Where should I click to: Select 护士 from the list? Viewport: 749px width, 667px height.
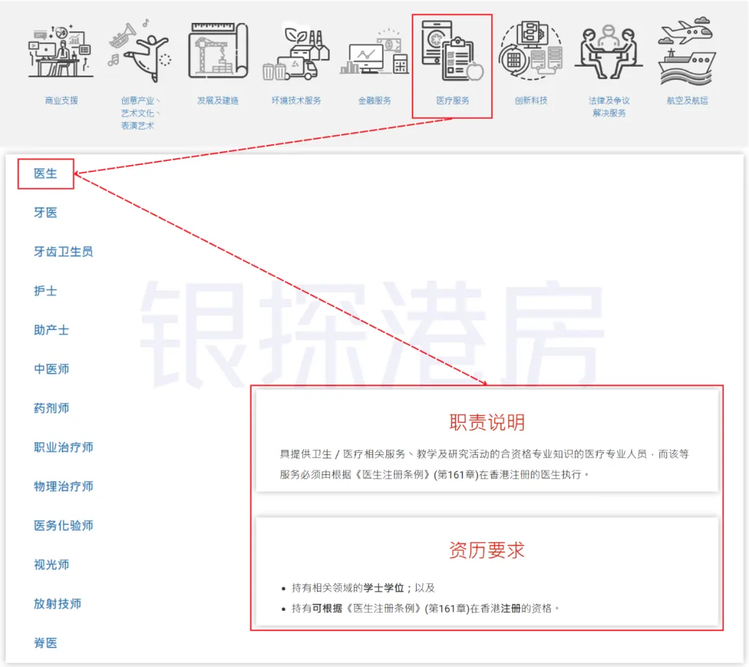point(45,291)
